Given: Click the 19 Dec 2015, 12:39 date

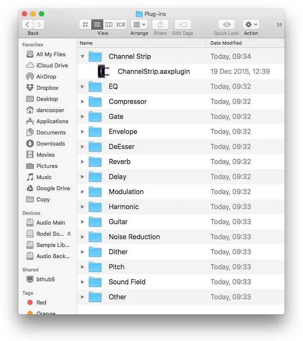Looking at the screenshot, I should point(240,71).
